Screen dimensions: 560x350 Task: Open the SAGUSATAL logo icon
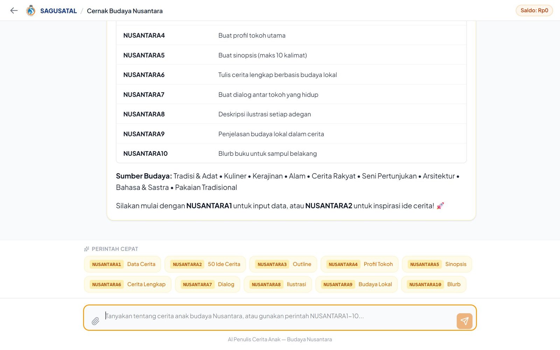tap(31, 10)
